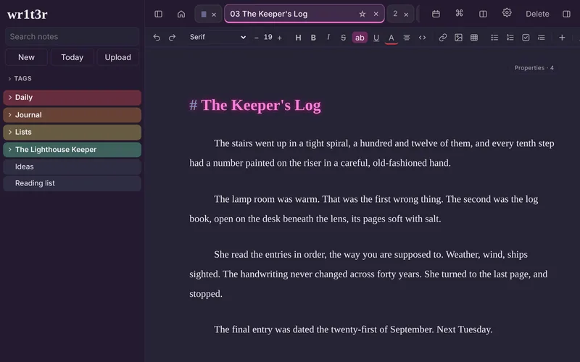Open the text color 'A' picker
Viewport: 580px width, 362px height.
click(x=391, y=38)
